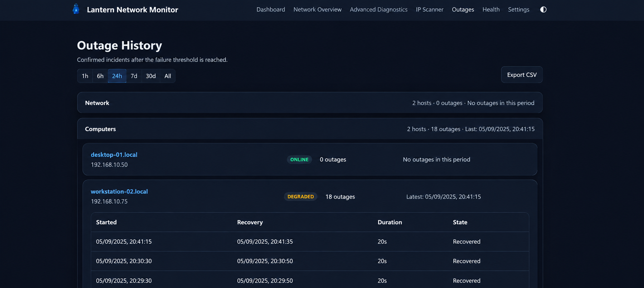Toggle the dark/light theme icon
The height and width of the screenshot is (288, 644).
543,10
